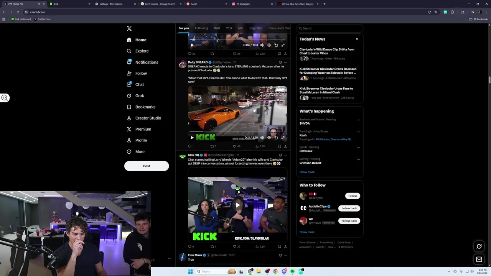491x276 pixels.
Task: Click the X logo above the sidebar
Action: pos(129,29)
